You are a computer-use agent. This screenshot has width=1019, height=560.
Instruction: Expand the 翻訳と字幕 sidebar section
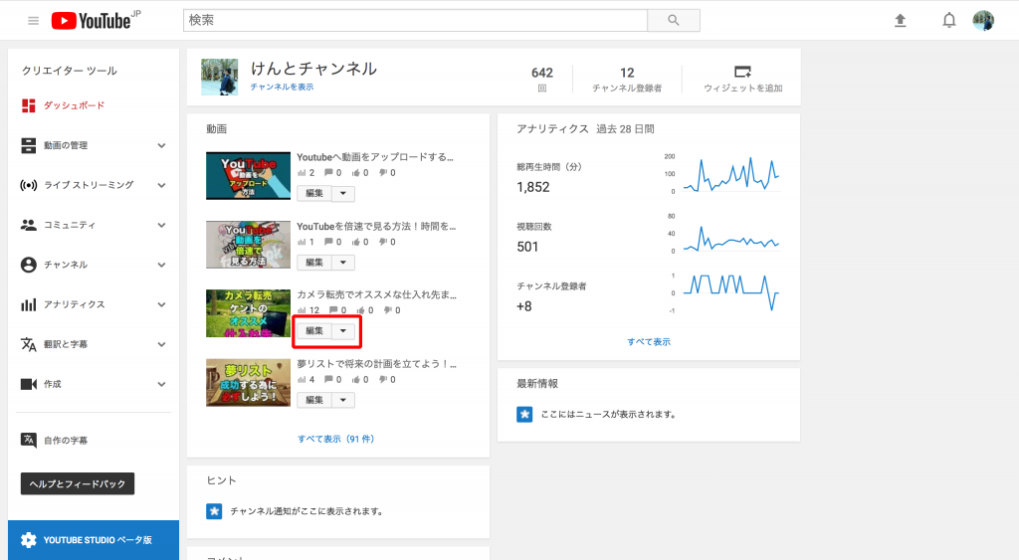(x=161, y=344)
